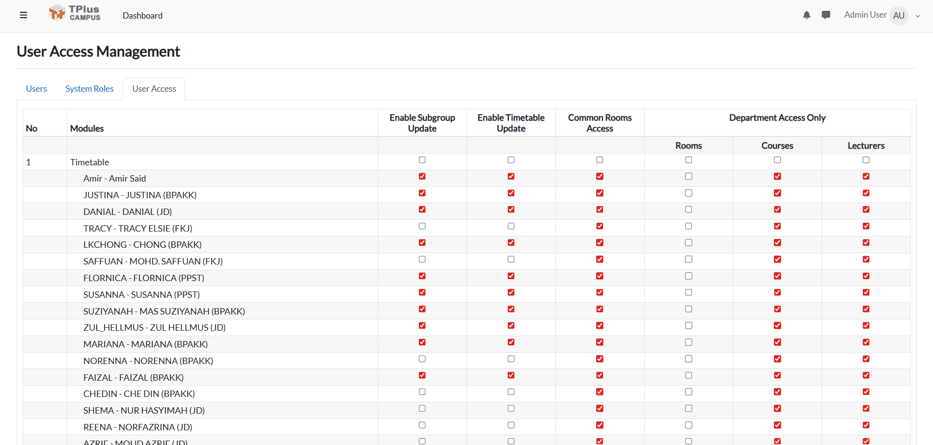933x445 pixels.
Task: Open the hamburger navigation menu
Action: coord(23,15)
